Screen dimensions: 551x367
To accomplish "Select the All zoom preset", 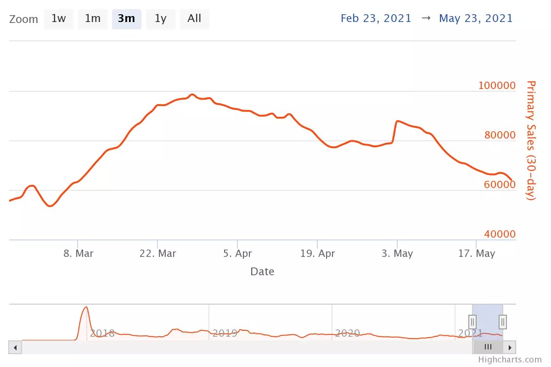I will [x=194, y=19].
